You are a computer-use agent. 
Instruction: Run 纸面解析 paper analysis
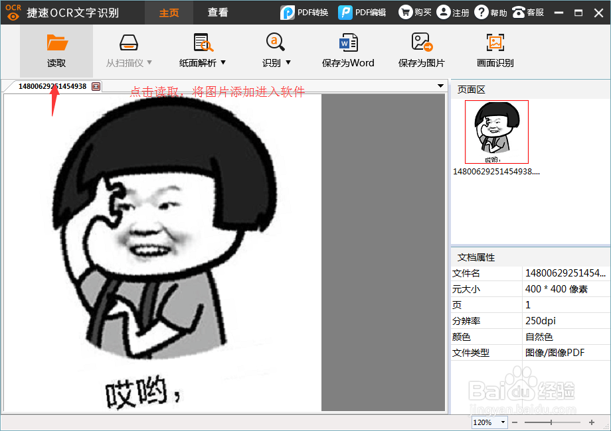coord(199,50)
